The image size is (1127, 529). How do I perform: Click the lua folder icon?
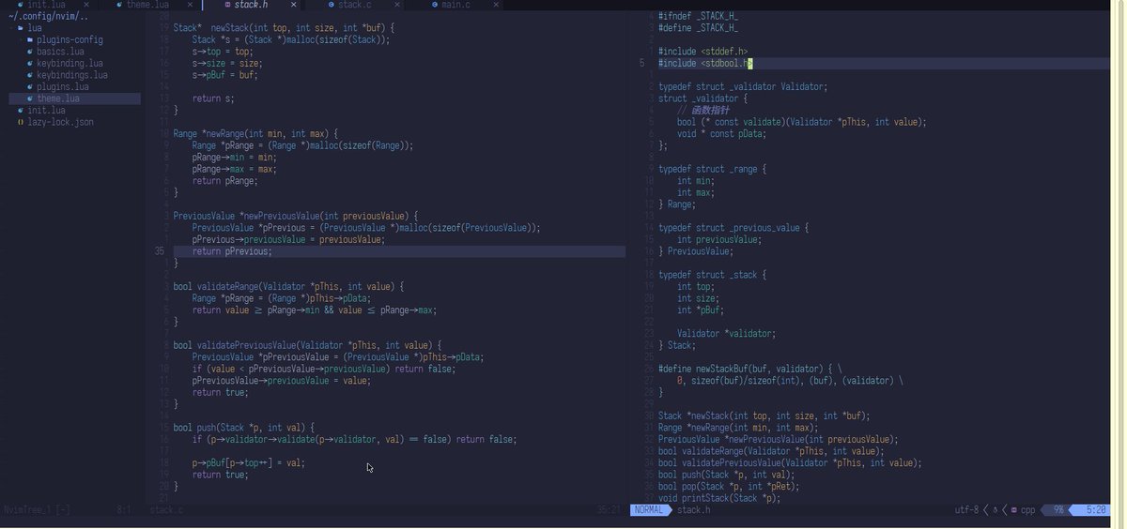[22, 28]
